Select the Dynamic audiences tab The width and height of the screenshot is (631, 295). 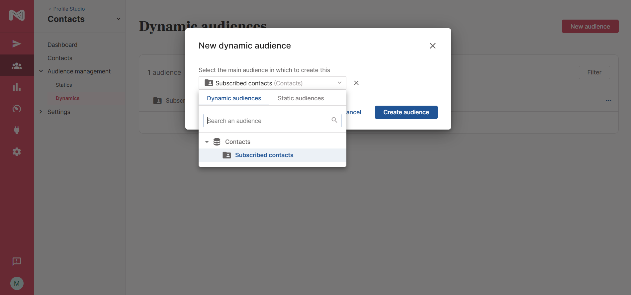(234, 98)
